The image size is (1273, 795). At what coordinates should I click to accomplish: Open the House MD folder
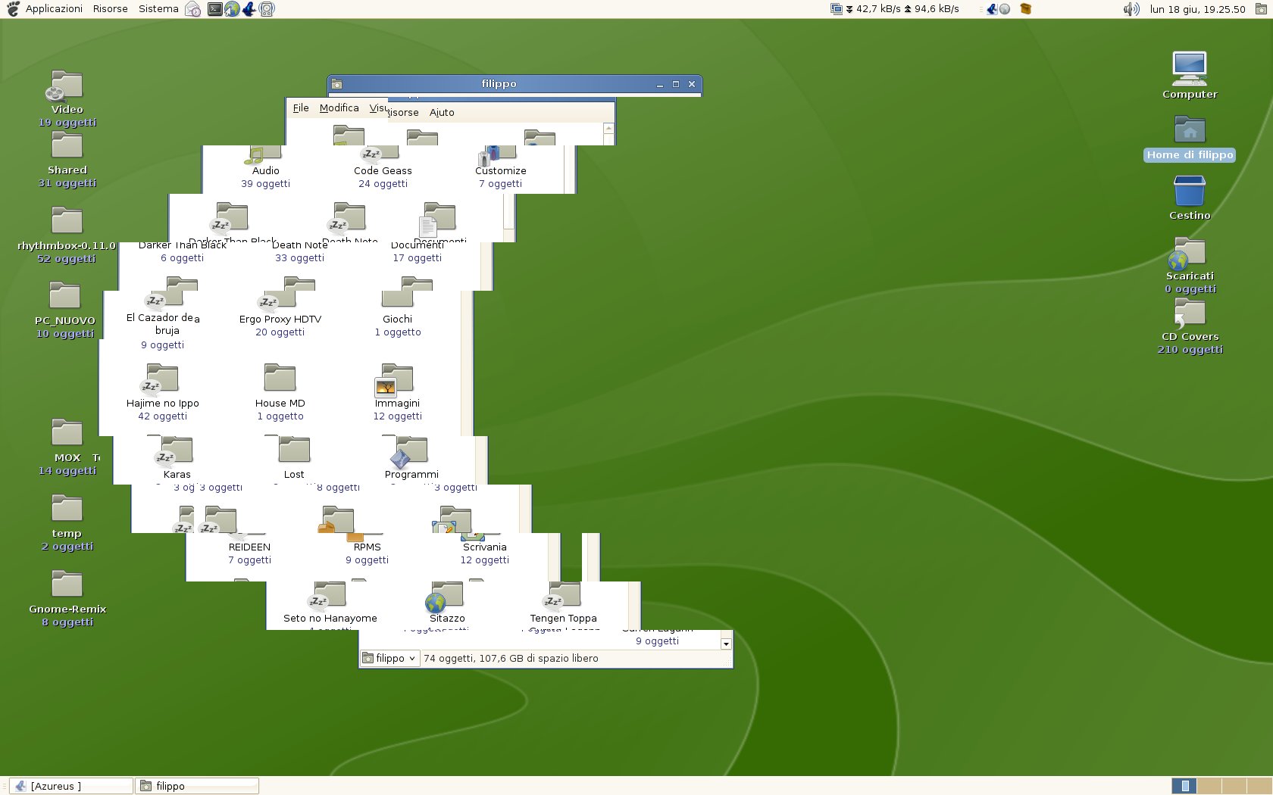coord(280,380)
